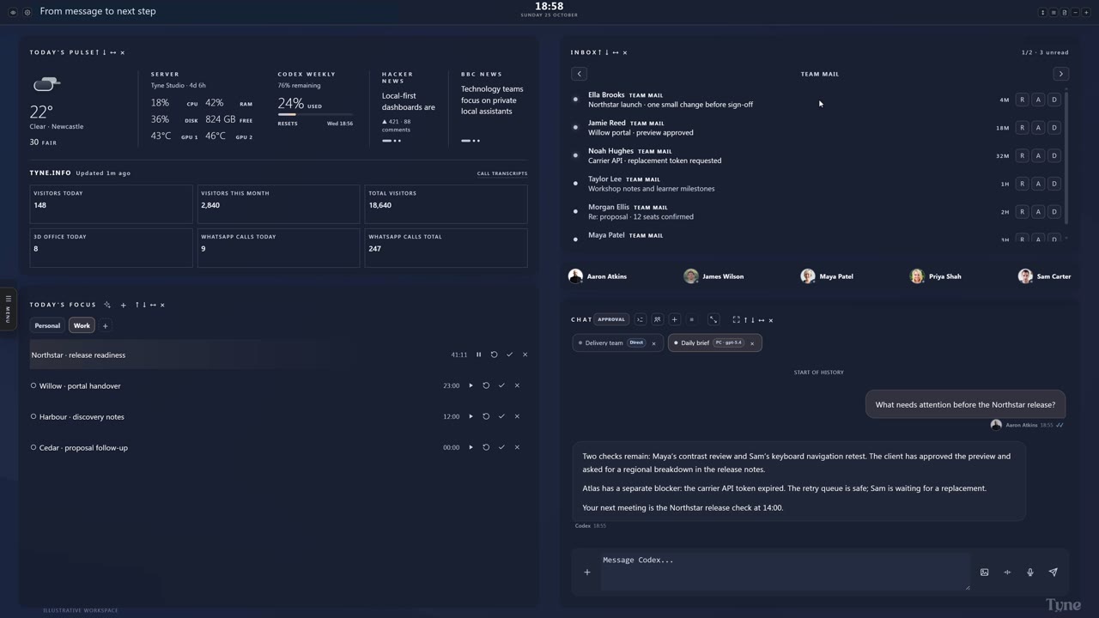Reply to Taylor Lee's email with R
Viewport: 1099px width, 618px height.
click(1022, 184)
